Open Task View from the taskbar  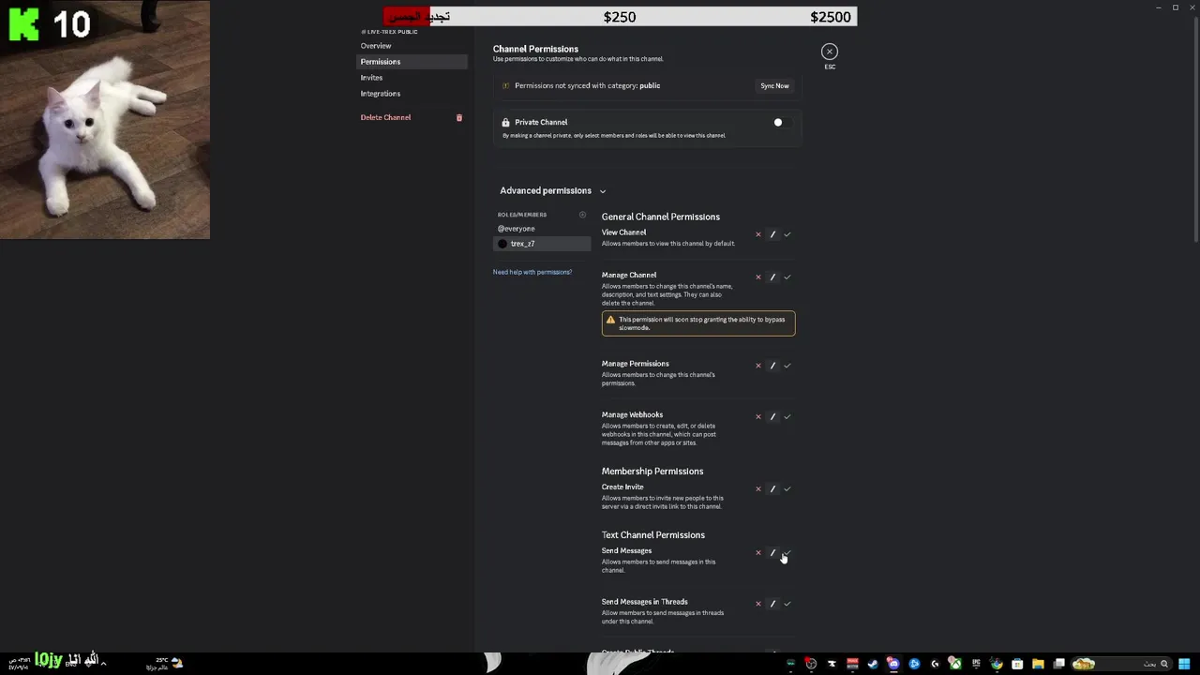coord(1058,664)
